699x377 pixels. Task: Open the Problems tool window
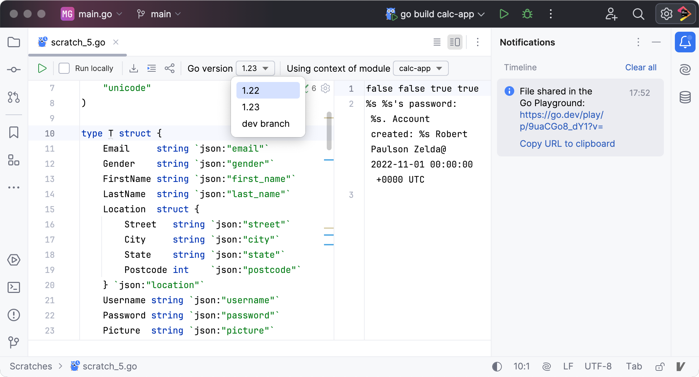(14, 315)
